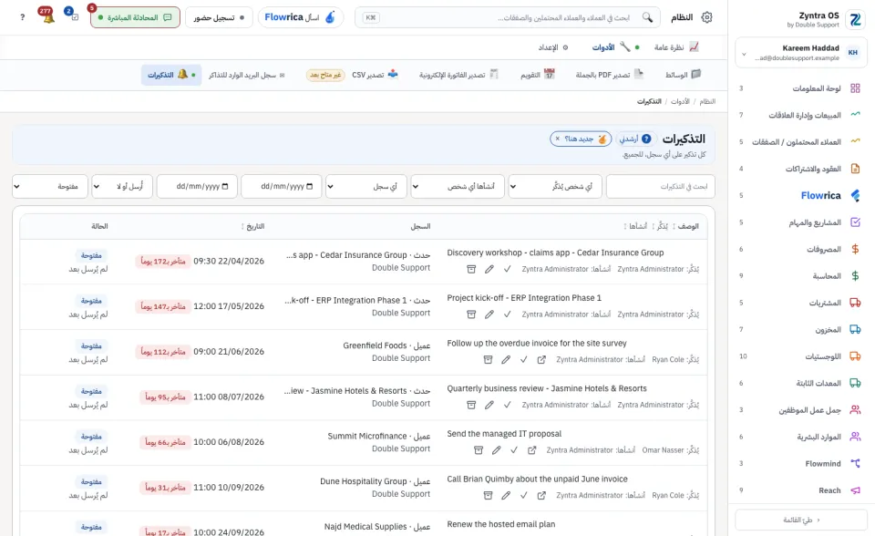This screenshot has width=875, height=536.
Task: Open المشاريع والمهام in the sidebar
Action: pos(801,222)
